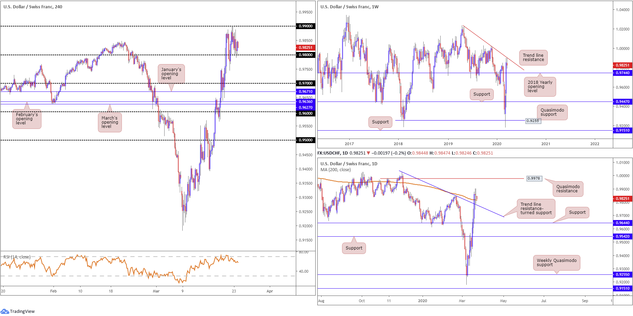Image resolution: width=633 pixels, height=316 pixels.
Task: Click the Support callout near 0.94470 on weekly chart
Action: 482,94
